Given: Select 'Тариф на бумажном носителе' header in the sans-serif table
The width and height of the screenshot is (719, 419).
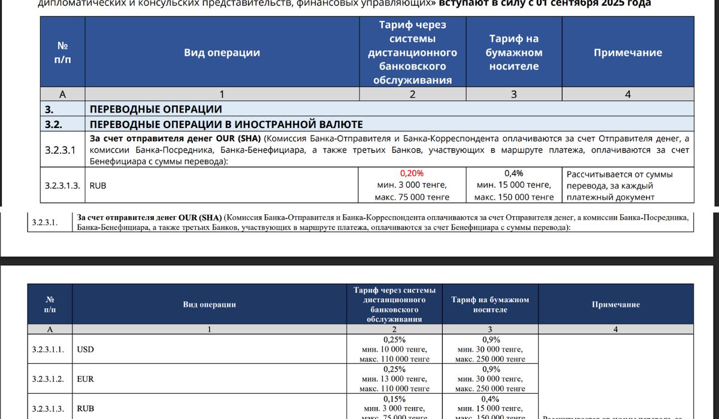Looking at the screenshot, I should (x=514, y=53).
